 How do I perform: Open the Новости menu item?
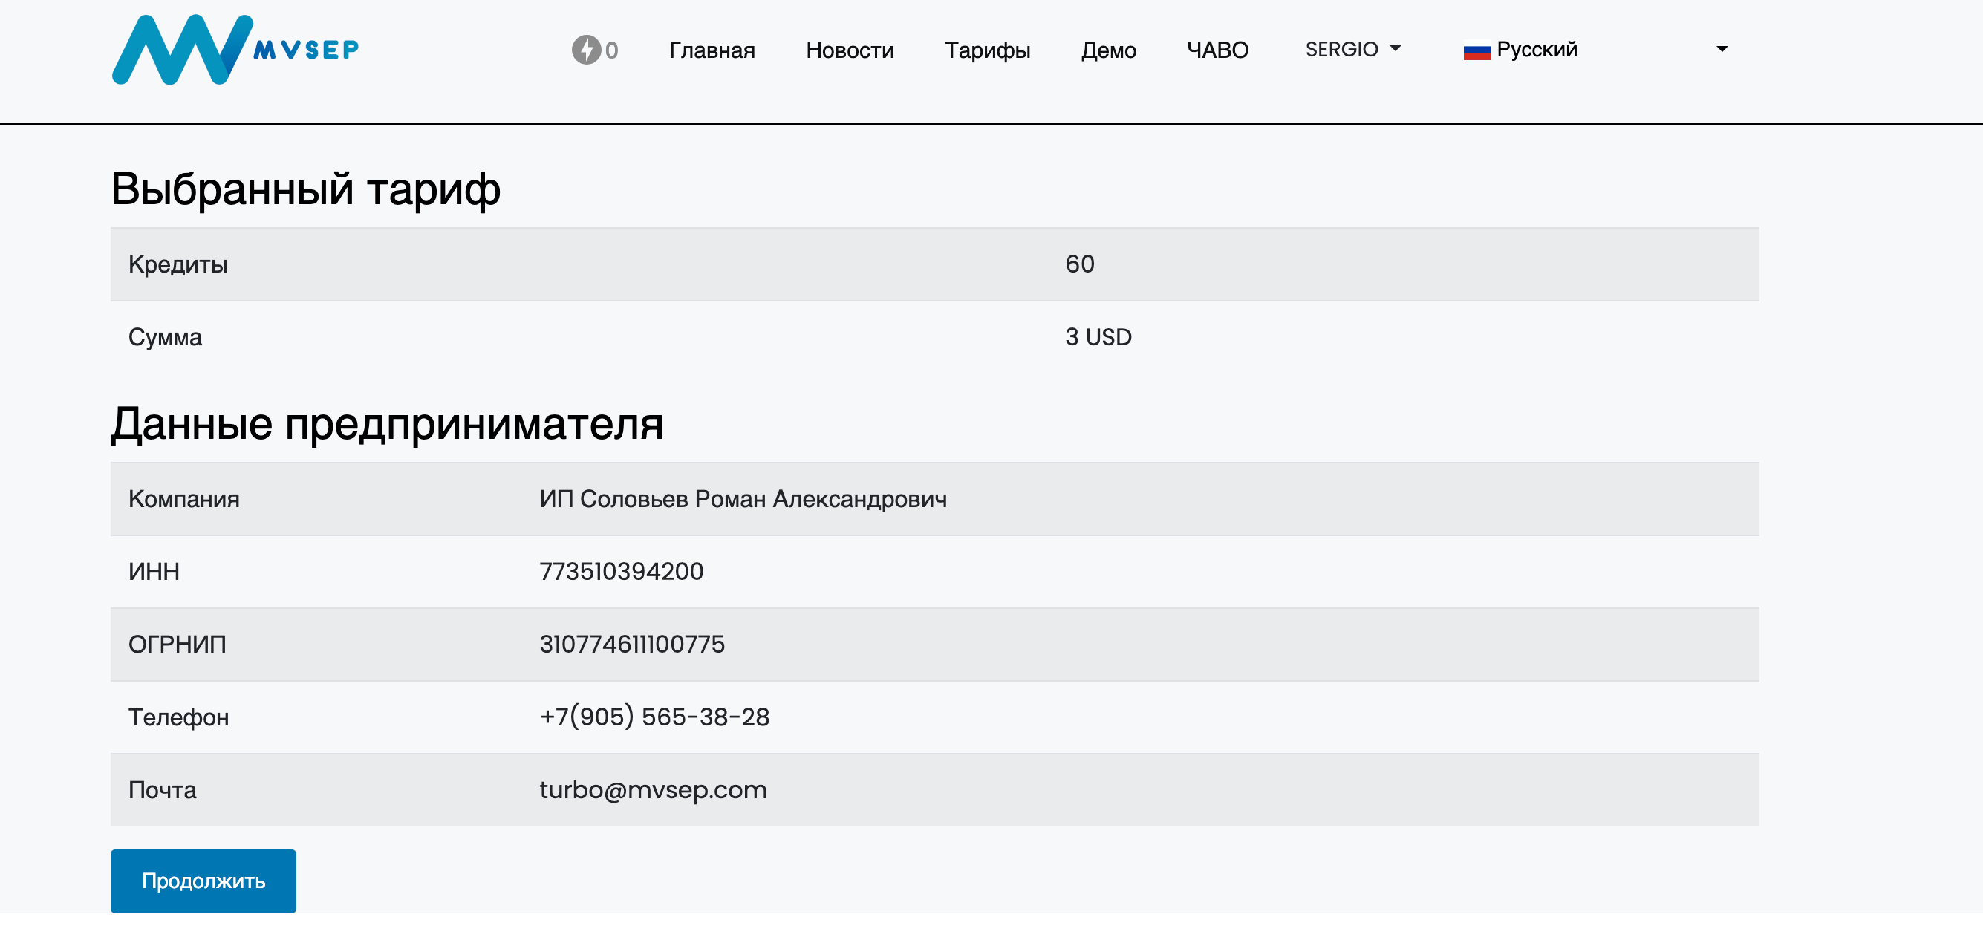pyautogui.click(x=849, y=50)
